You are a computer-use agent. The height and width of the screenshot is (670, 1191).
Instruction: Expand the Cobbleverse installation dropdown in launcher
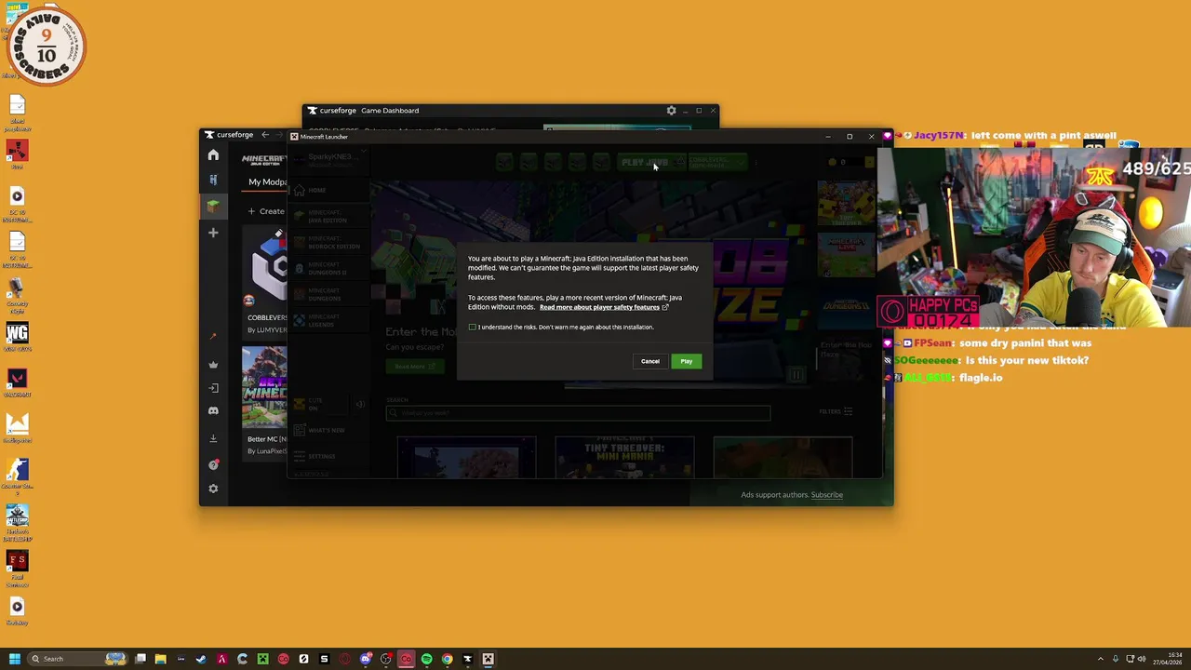point(718,162)
